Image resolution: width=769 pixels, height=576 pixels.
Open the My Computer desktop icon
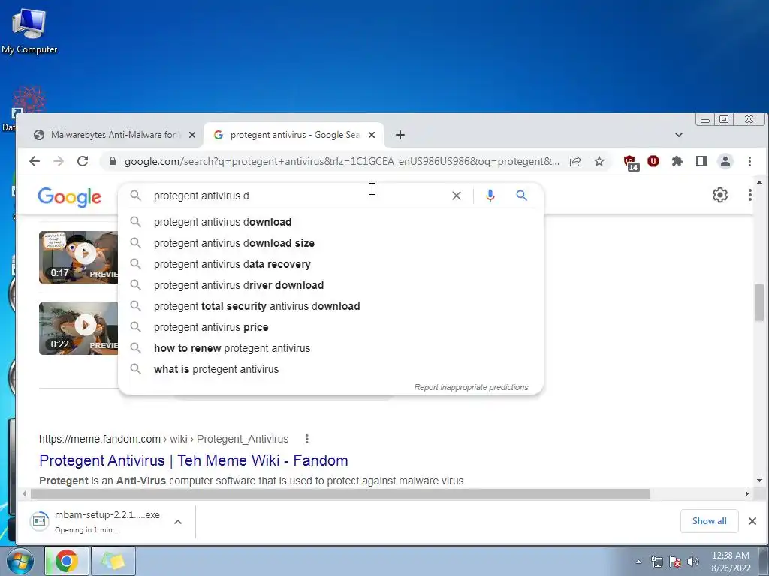pyautogui.click(x=29, y=31)
